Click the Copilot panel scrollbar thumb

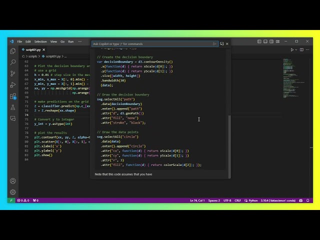click(x=229, y=146)
